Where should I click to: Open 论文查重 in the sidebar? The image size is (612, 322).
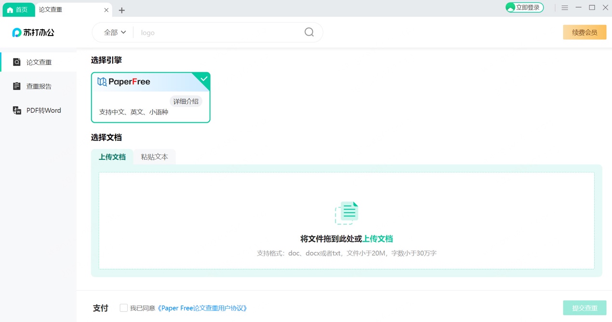pyautogui.click(x=39, y=62)
